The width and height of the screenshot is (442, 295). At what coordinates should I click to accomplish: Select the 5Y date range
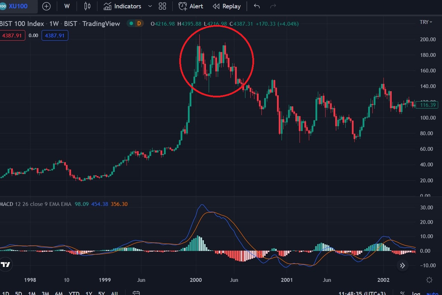(101, 293)
